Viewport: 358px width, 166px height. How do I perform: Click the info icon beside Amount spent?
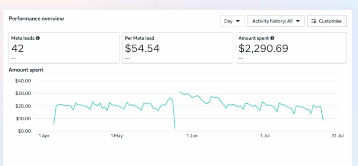coord(272,39)
